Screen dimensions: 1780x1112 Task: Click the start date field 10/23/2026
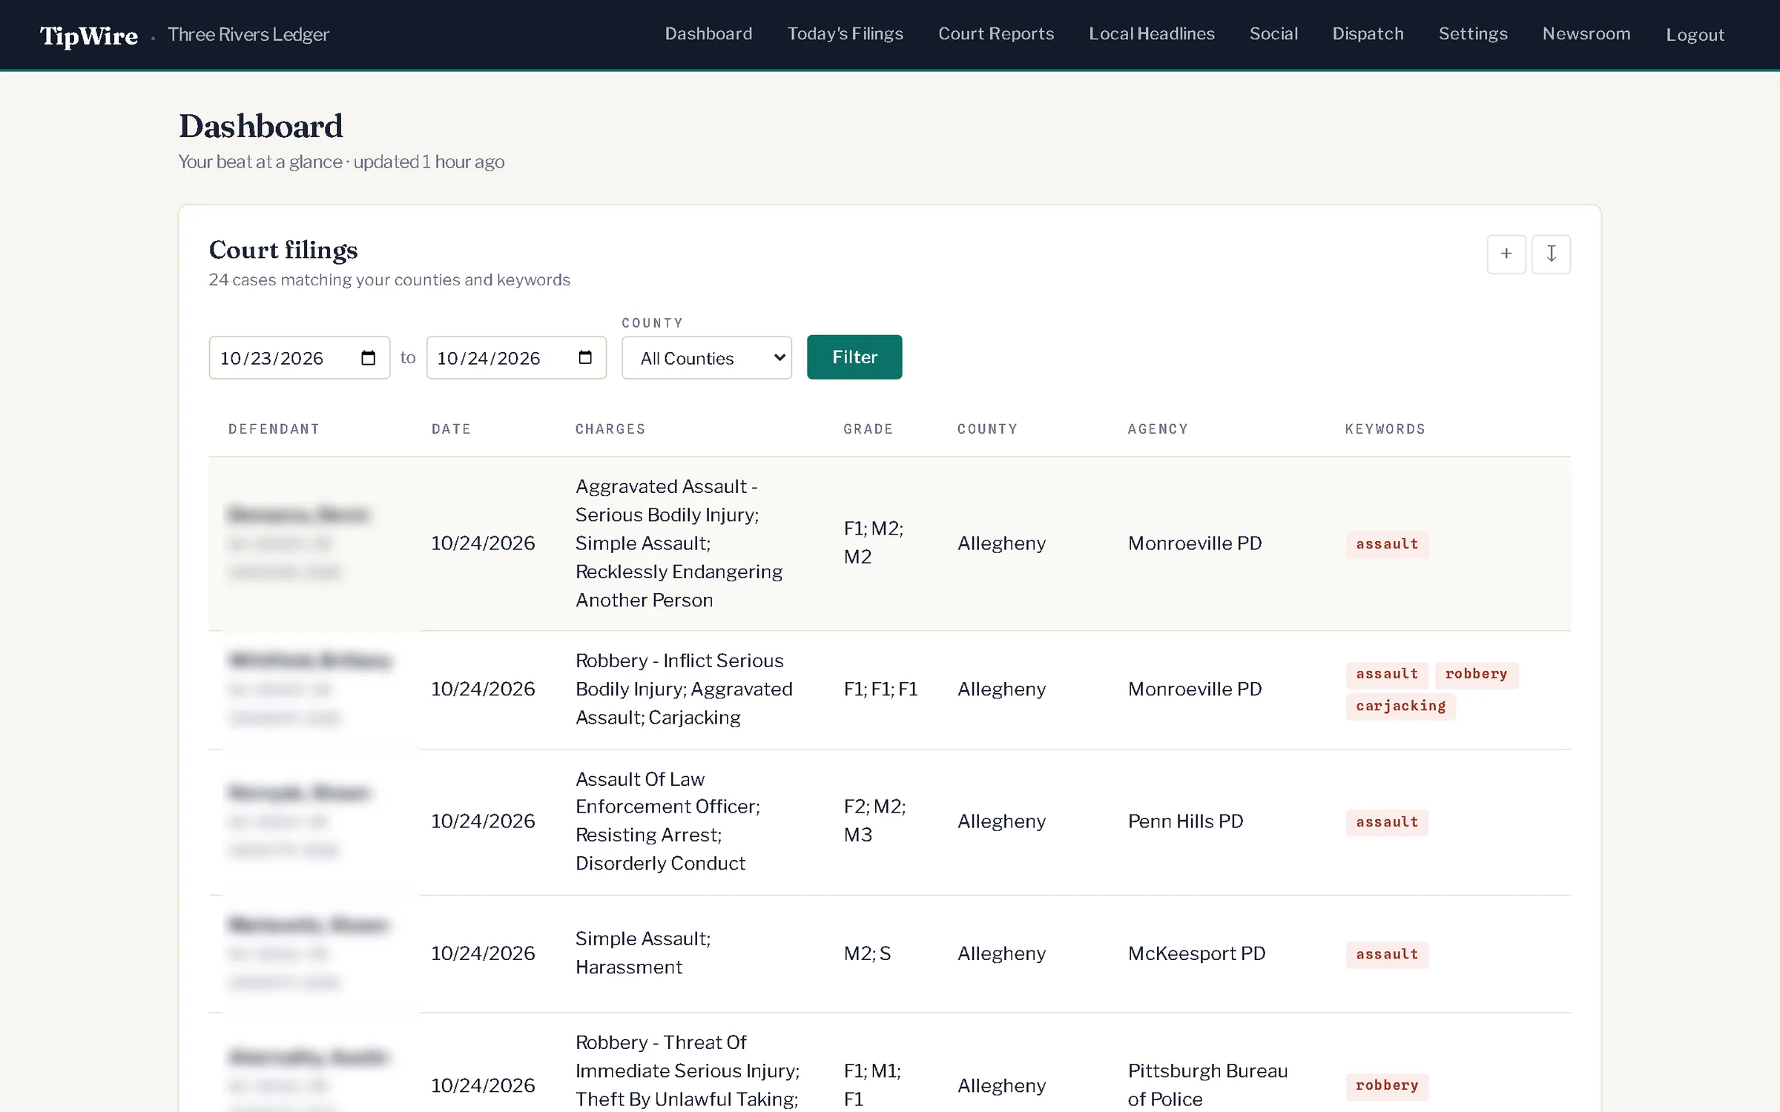[x=300, y=358]
